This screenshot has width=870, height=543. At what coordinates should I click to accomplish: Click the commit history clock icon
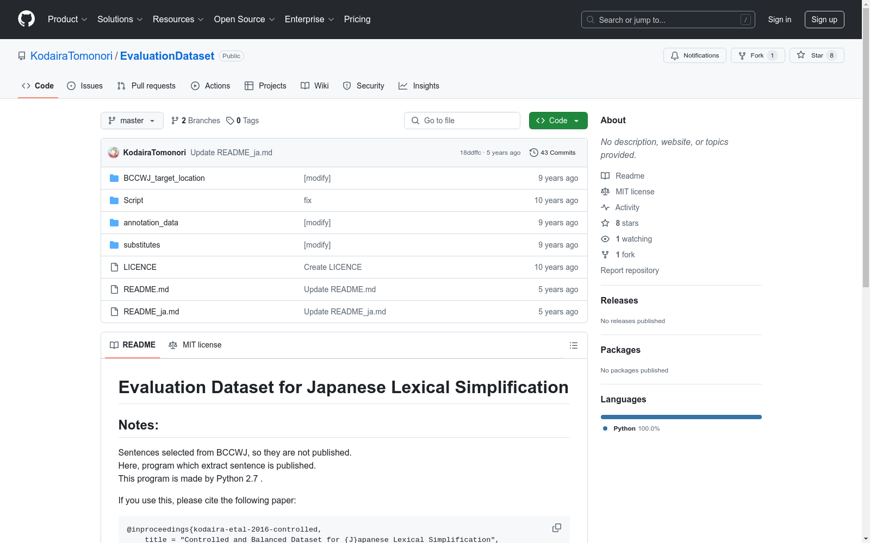(x=534, y=153)
